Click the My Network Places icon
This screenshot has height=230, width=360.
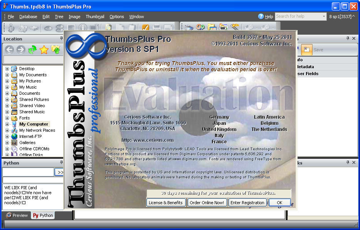(x=14, y=130)
